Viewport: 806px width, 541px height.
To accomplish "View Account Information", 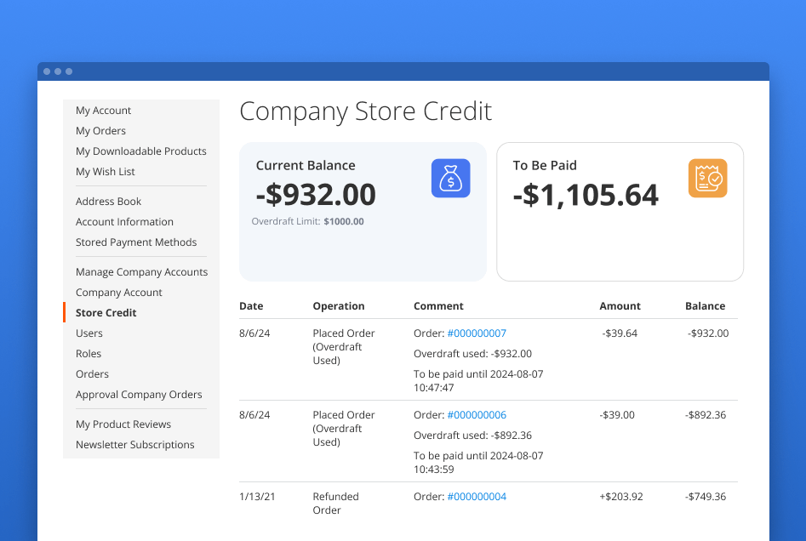I will [124, 221].
